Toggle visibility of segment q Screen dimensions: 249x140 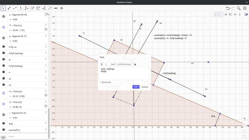(4, 38)
